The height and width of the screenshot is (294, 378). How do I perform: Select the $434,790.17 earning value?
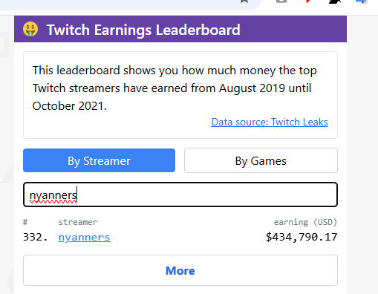tap(302, 237)
